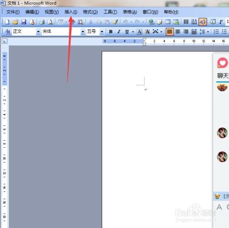229x228 pixels.
Task: Insert hyperlink globe icon
Action: [x=152, y=22]
